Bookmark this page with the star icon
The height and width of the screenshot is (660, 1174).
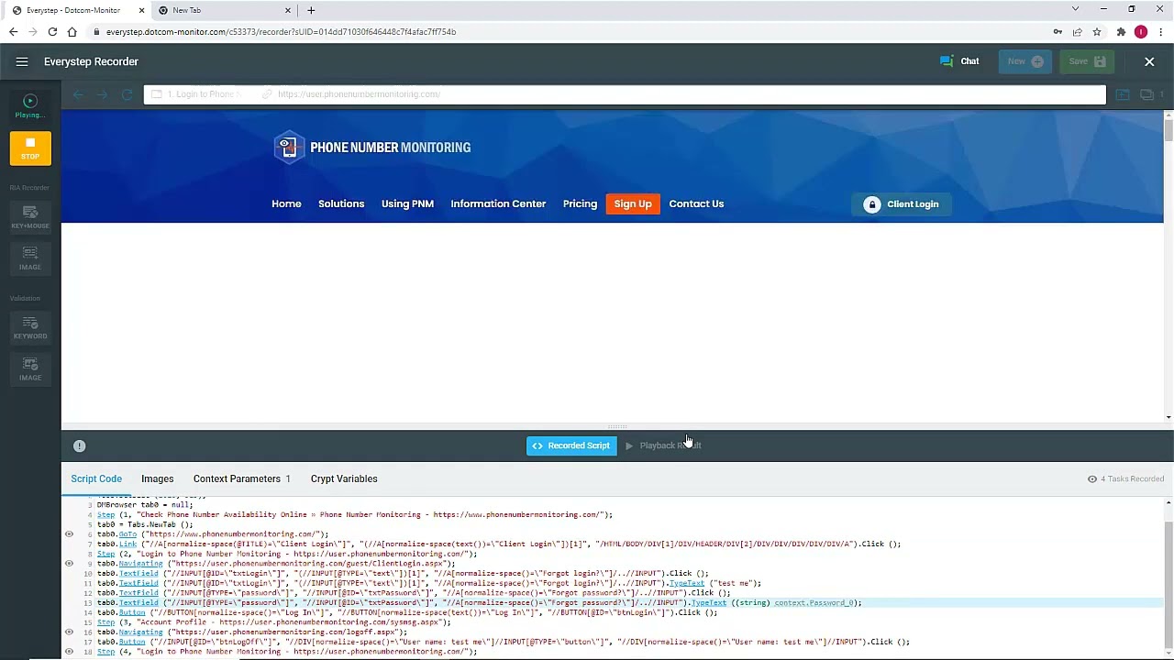pos(1097,31)
